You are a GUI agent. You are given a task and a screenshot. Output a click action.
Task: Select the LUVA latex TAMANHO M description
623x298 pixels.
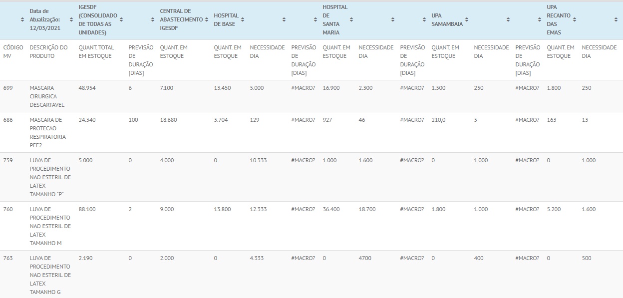tap(50, 226)
